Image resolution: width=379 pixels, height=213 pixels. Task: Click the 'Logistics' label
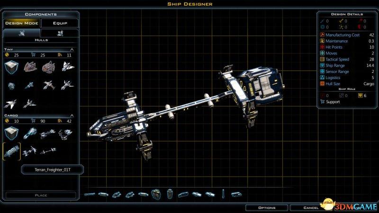point(333,78)
